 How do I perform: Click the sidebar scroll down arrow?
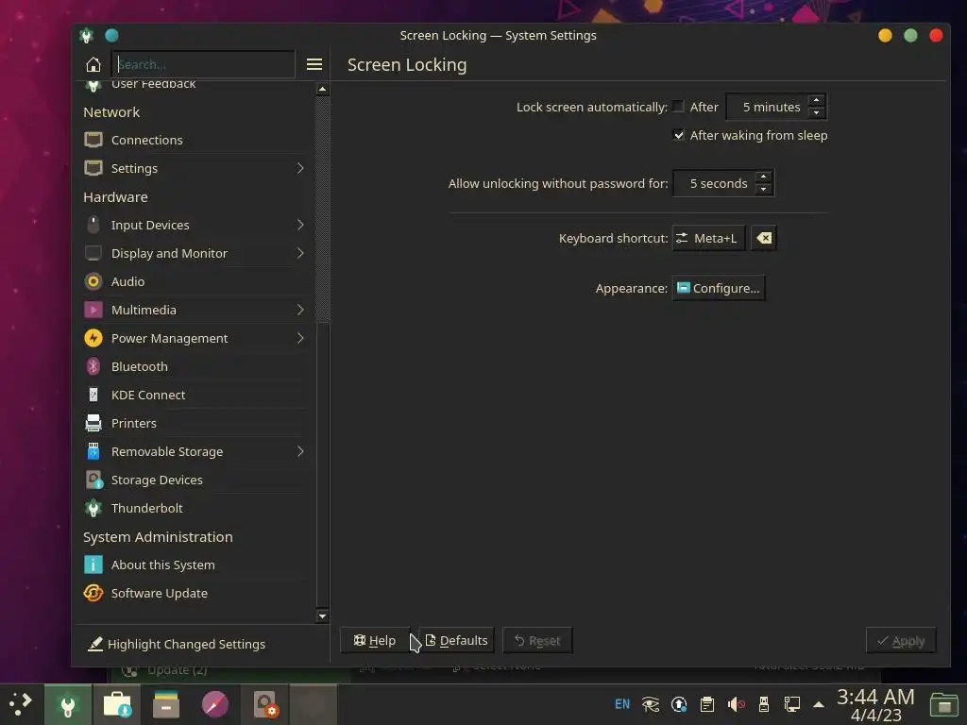click(x=323, y=615)
